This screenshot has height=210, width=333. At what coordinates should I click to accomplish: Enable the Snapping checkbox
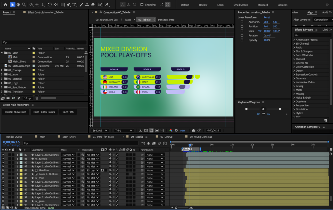142,5
